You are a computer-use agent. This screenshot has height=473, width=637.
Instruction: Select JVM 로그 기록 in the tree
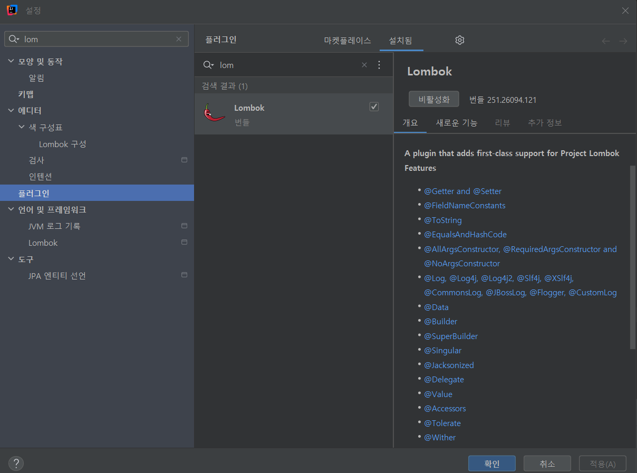point(54,226)
